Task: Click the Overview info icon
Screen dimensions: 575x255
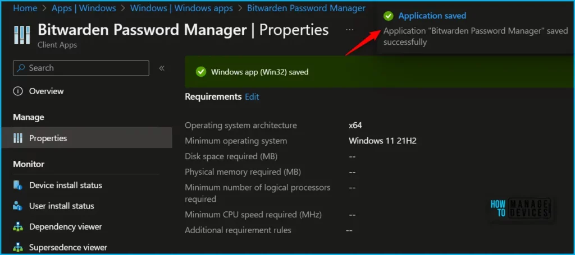Action: pos(17,91)
